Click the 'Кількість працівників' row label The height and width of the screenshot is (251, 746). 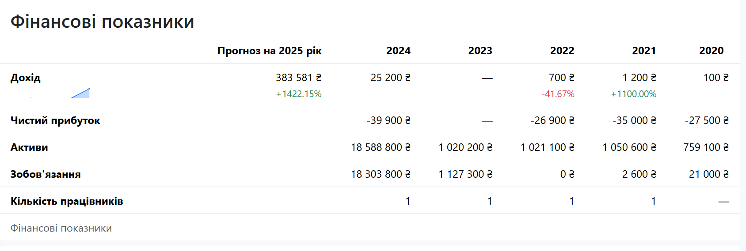(x=67, y=201)
